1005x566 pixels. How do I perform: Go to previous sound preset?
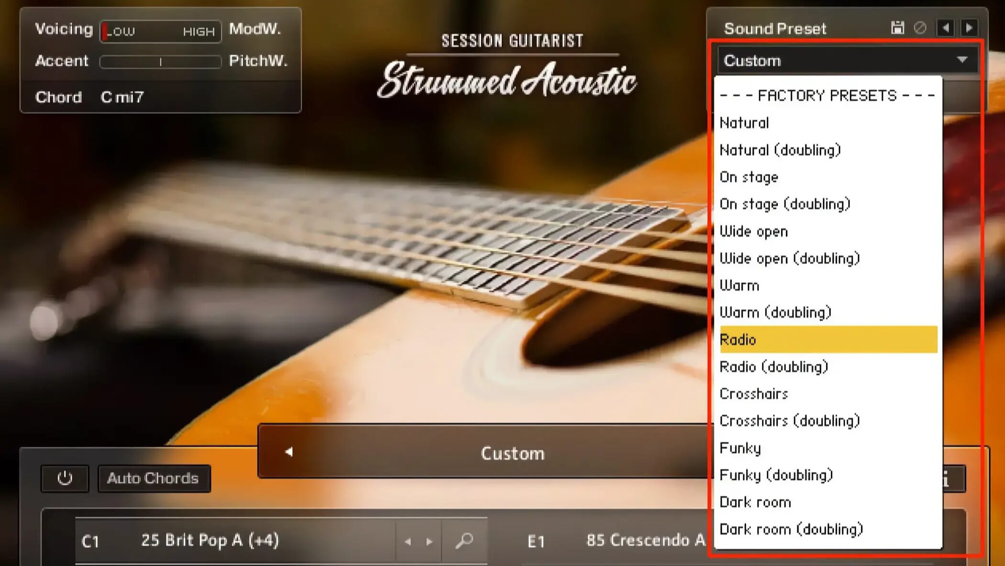[x=945, y=28]
